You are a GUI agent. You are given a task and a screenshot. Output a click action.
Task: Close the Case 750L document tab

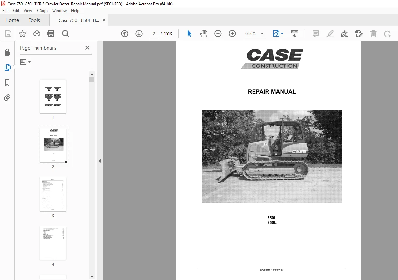pos(104,20)
